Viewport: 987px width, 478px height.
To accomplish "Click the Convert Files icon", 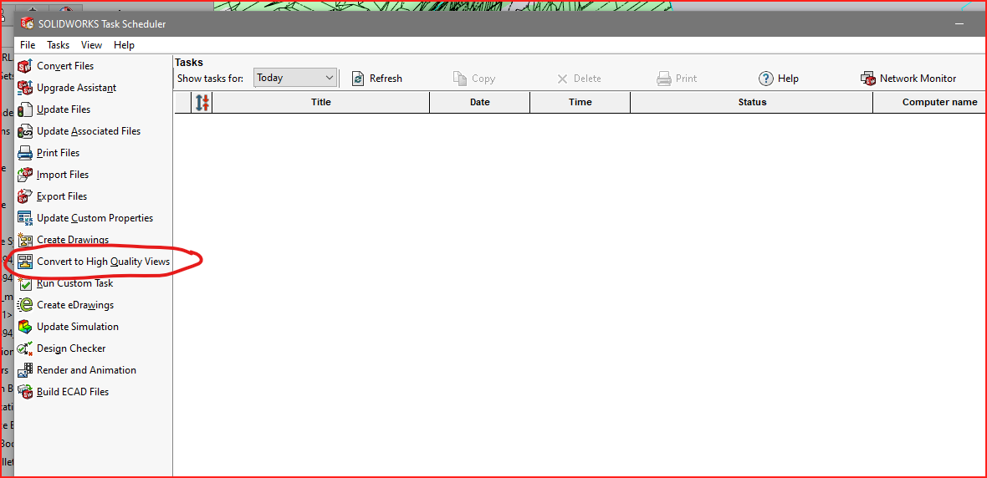I will click(24, 66).
